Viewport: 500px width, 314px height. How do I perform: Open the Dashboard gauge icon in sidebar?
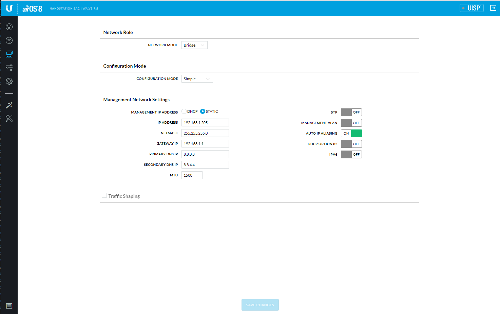[9, 27]
